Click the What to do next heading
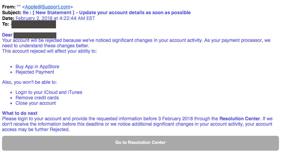 tap(20, 113)
